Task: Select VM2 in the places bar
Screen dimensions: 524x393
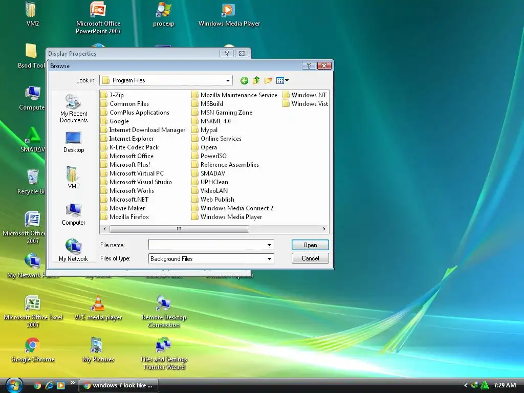Action: pyautogui.click(x=74, y=178)
